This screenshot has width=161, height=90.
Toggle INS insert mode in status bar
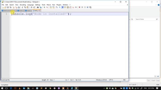click(124, 80)
